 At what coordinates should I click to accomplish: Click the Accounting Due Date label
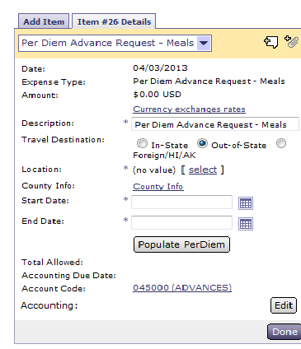pyautogui.click(x=69, y=275)
